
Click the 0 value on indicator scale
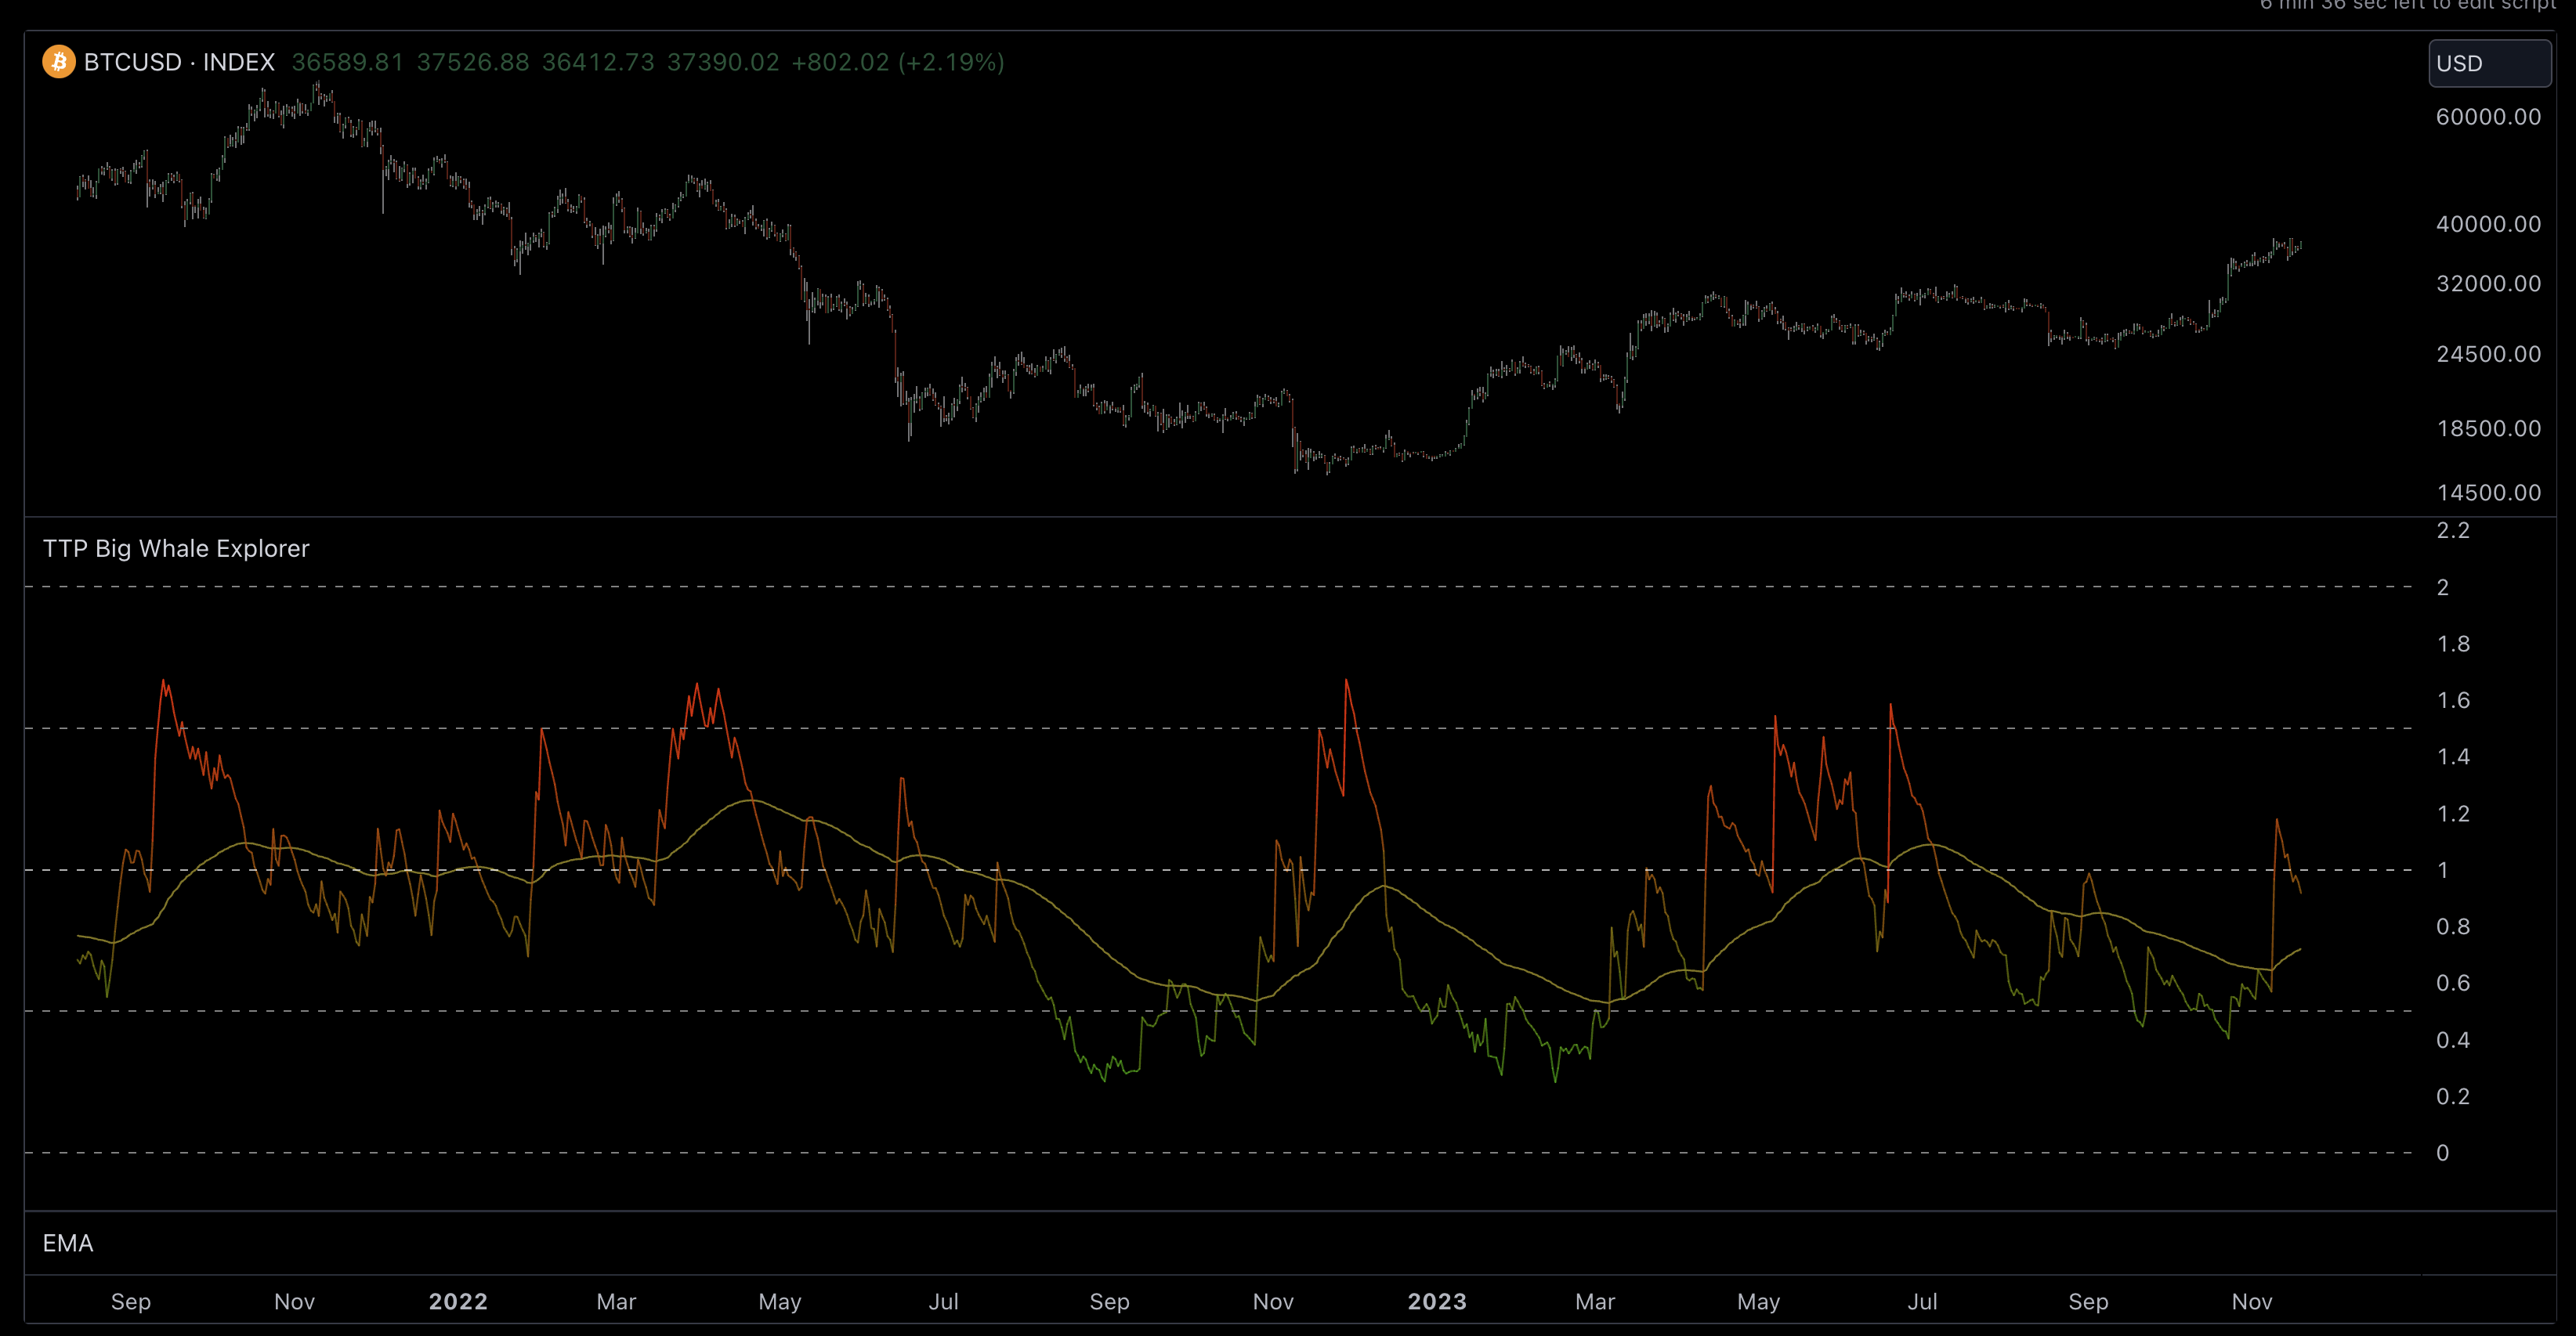(x=2442, y=1153)
